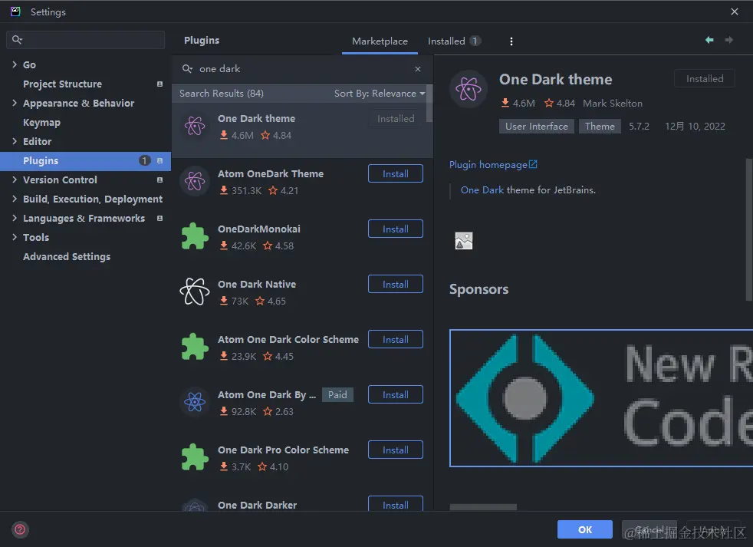Clear the 'one dark' plugin search text
Screen dimensions: 753x547
pos(418,69)
